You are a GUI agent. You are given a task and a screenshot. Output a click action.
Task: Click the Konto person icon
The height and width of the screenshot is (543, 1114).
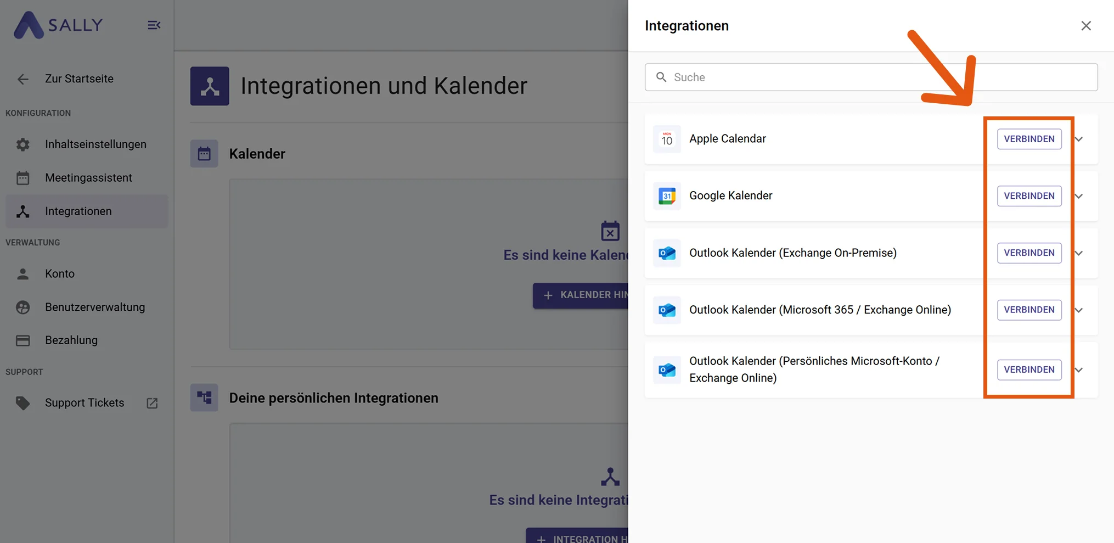coord(23,274)
